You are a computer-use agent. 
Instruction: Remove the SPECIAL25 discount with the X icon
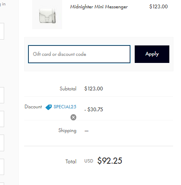pyautogui.click(x=73, y=117)
